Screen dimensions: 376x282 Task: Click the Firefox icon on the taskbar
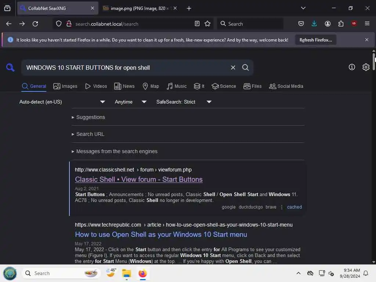pos(143,273)
